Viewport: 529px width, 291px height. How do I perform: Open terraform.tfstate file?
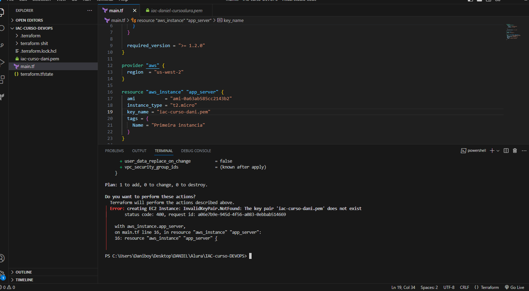[x=53, y=74]
